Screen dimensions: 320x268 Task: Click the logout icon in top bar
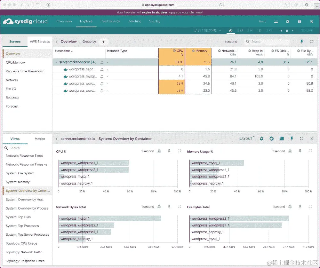point(311,21)
